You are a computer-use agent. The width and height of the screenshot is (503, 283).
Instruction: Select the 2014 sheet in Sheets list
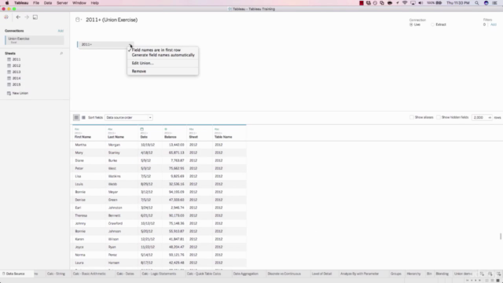(x=17, y=79)
